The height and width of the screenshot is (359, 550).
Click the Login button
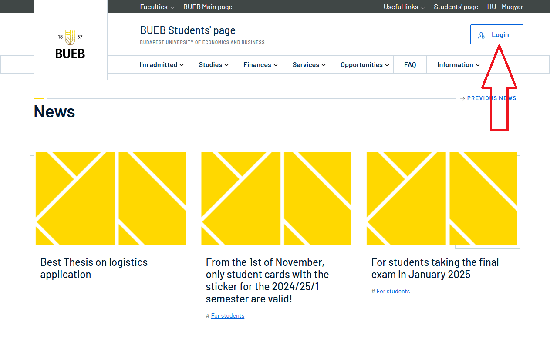click(496, 35)
